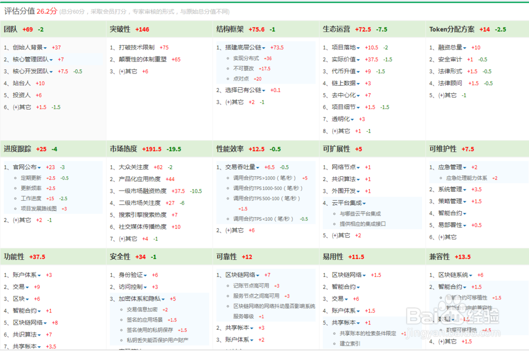Click 记账节点高可用 sub-item
529x351 pixels.
tap(251, 286)
